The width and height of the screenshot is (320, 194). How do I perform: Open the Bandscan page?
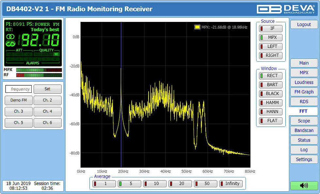(x=304, y=131)
